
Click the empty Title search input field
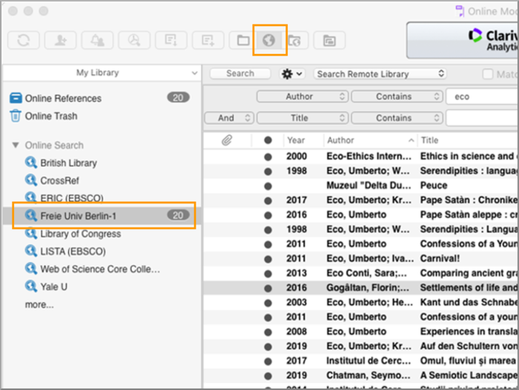(x=482, y=118)
